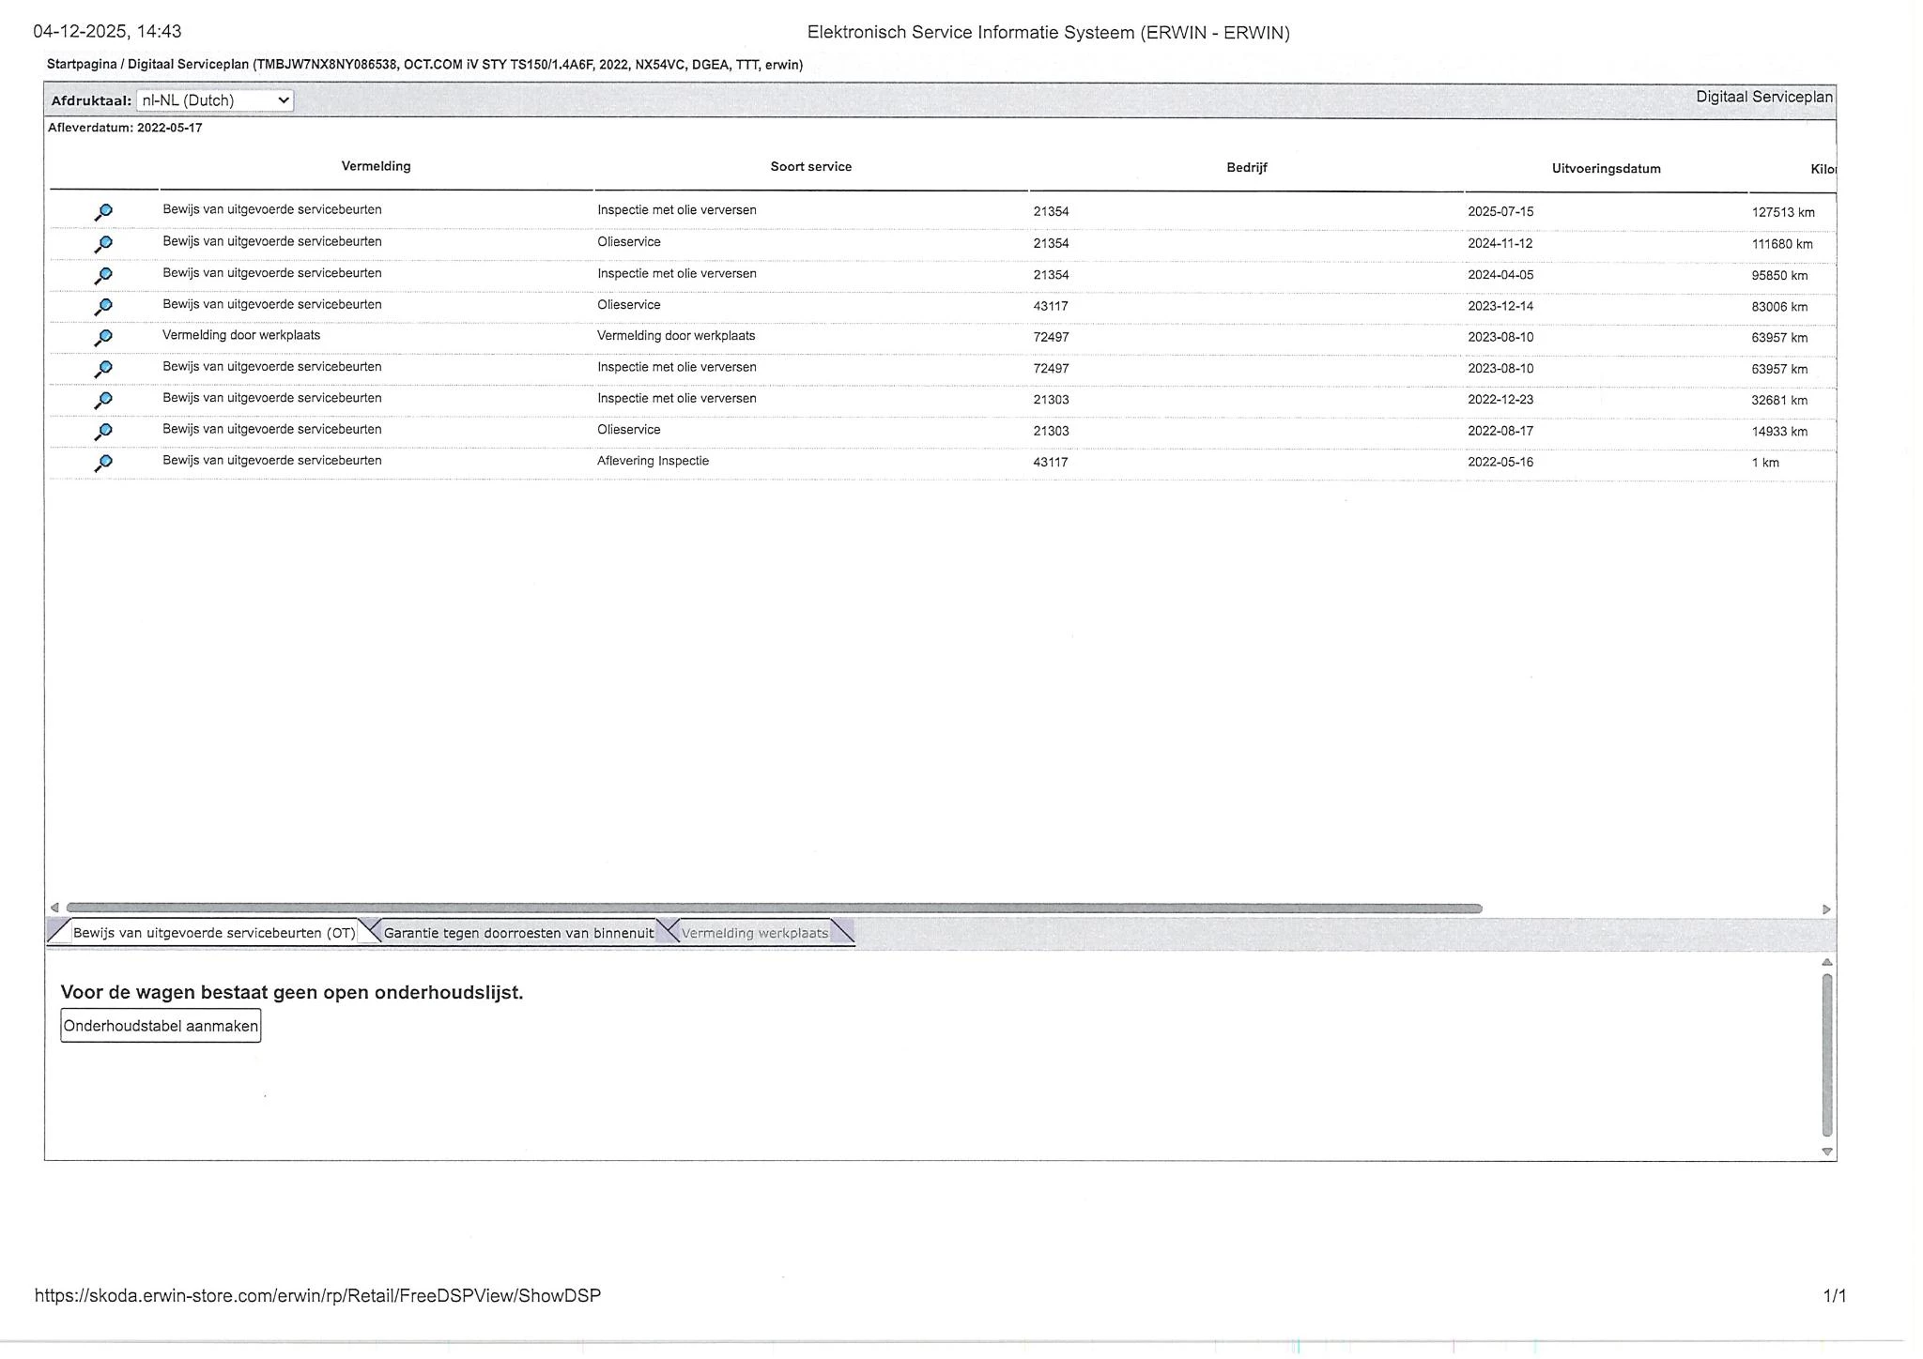
Task: Click Onderhoudstabel aanmaken button
Action: pyautogui.click(x=161, y=1026)
